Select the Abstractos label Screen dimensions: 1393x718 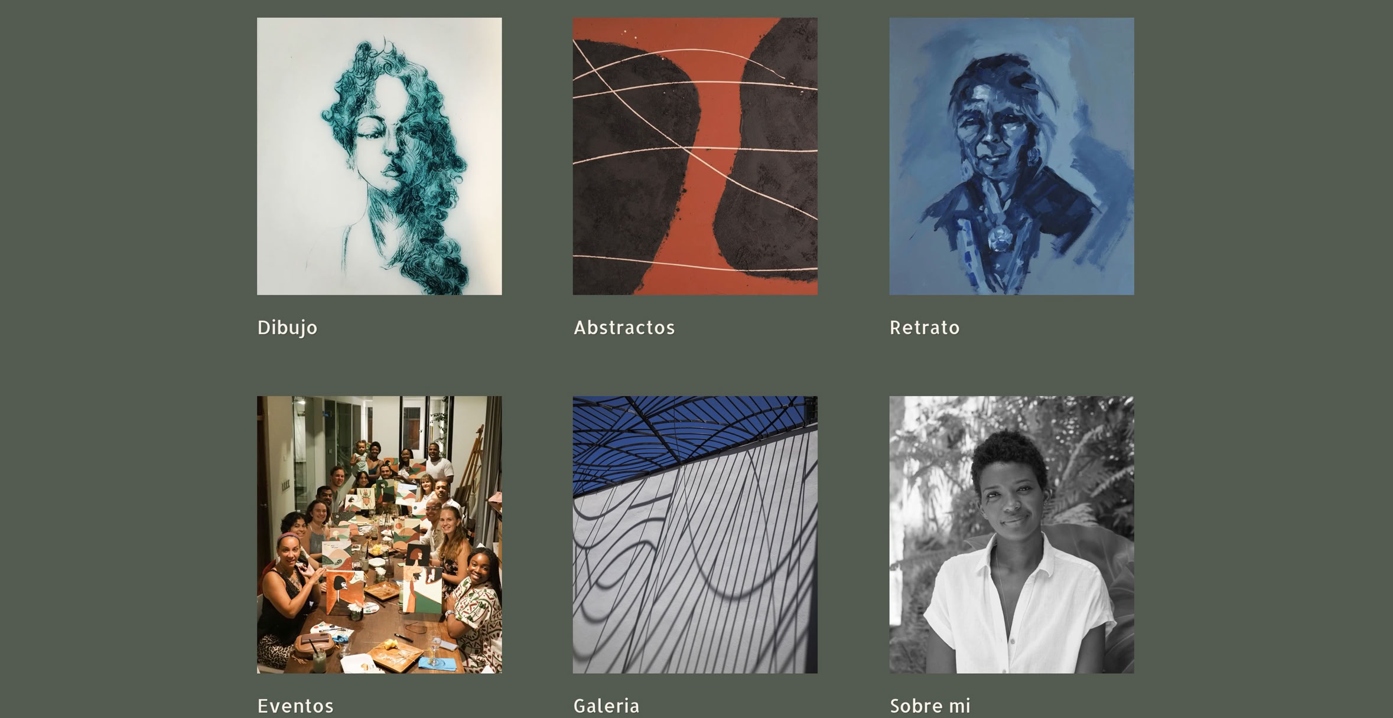[624, 328]
